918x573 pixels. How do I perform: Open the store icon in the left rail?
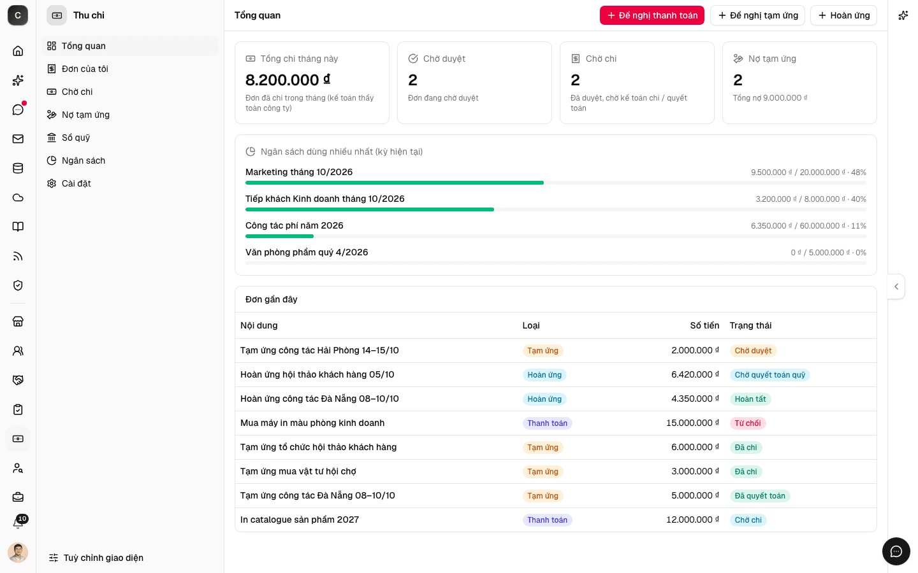click(18, 322)
